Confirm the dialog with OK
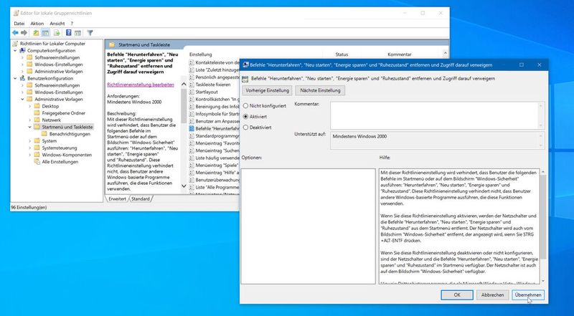The image size is (574, 316). point(457,295)
